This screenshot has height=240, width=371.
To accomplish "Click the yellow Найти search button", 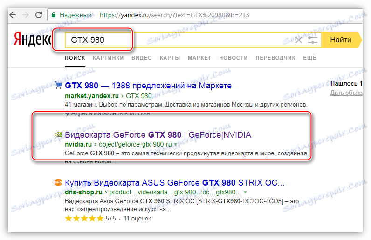I will click(x=341, y=40).
